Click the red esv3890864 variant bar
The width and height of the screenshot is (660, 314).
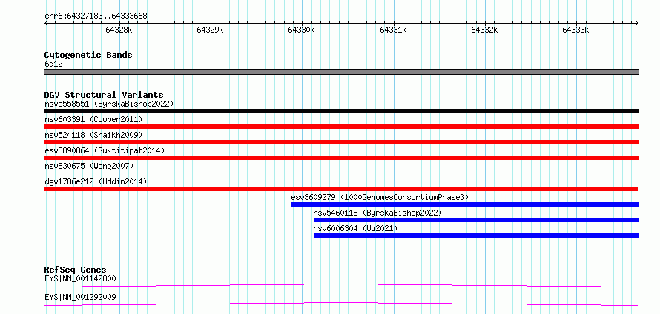click(341, 158)
